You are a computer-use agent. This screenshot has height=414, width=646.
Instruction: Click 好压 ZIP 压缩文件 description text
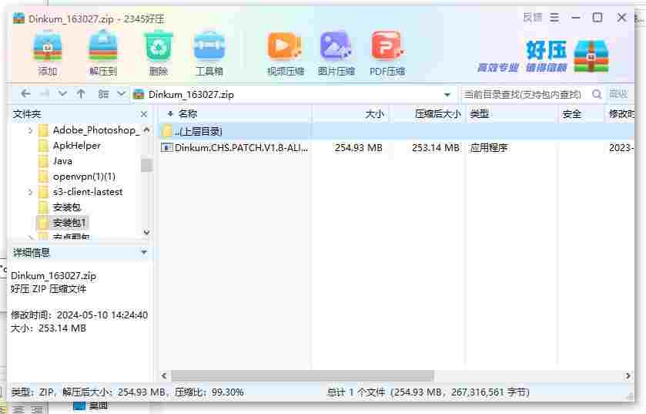click(x=49, y=289)
